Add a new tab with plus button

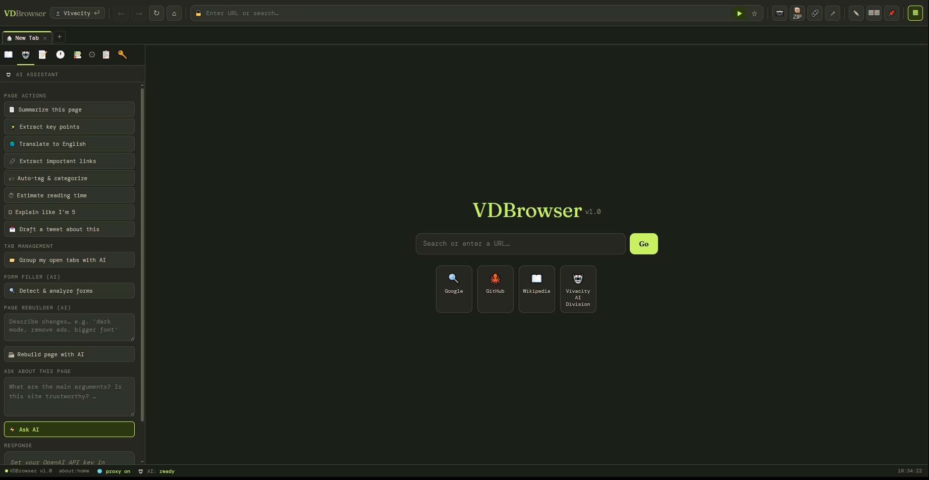[59, 37]
